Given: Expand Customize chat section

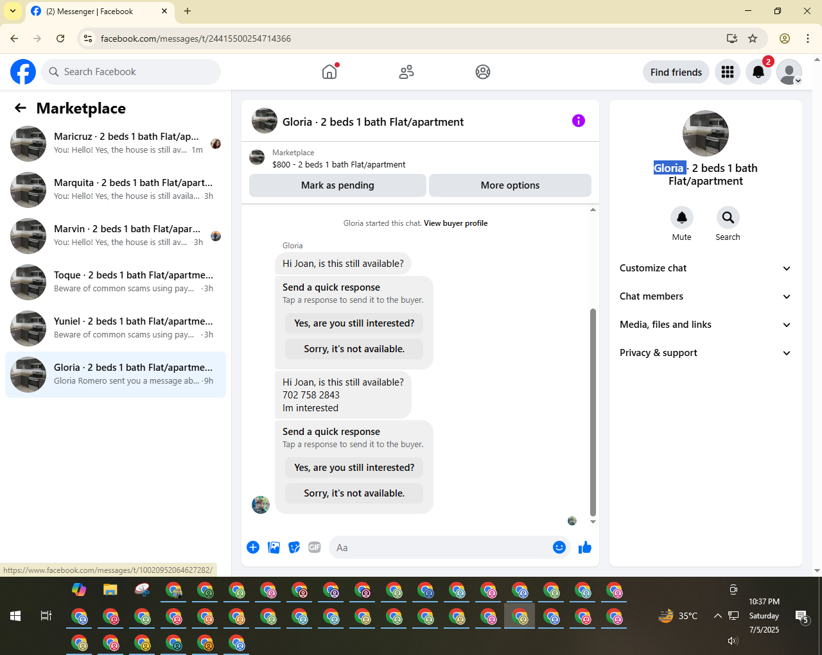Looking at the screenshot, I should tap(706, 268).
